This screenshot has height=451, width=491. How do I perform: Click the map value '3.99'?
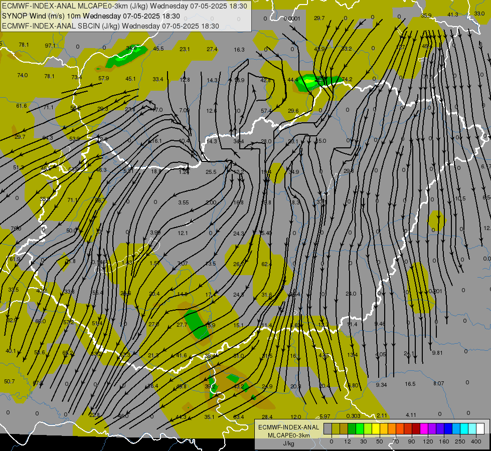[155, 233]
